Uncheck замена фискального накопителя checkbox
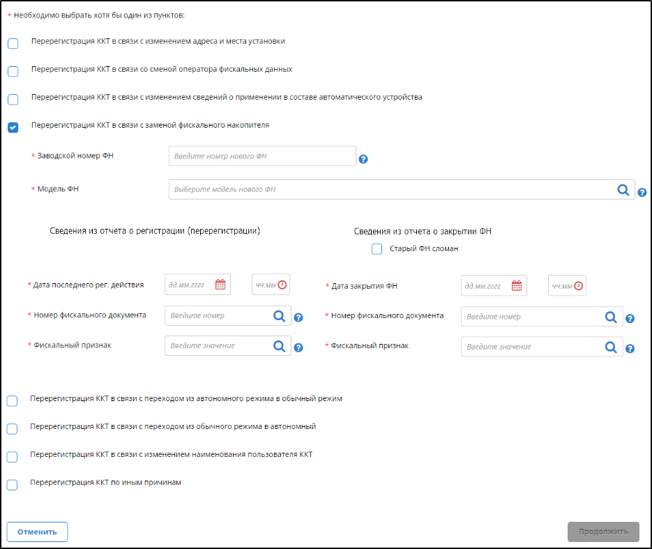 pos(13,127)
